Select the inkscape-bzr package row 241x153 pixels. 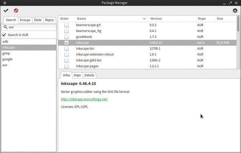coord(147,49)
